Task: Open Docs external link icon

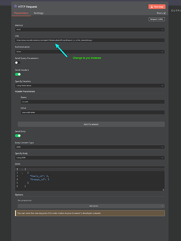Action: click(x=165, y=13)
